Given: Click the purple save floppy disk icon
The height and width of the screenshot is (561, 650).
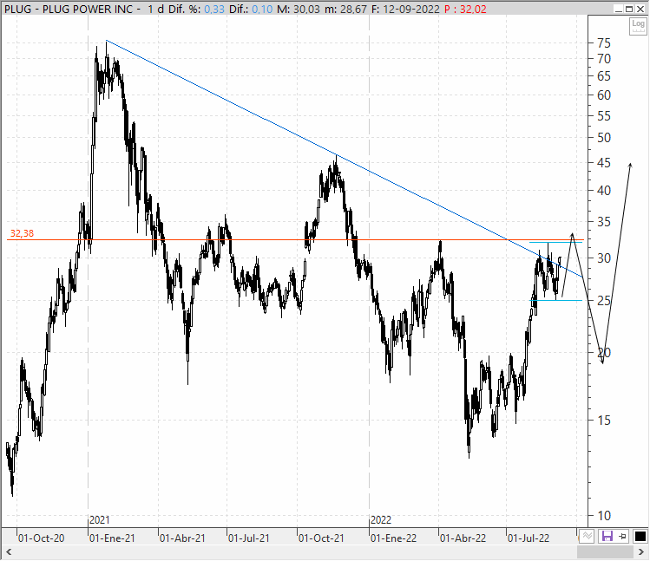Looking at the screenshot, I should click(607, 537).
